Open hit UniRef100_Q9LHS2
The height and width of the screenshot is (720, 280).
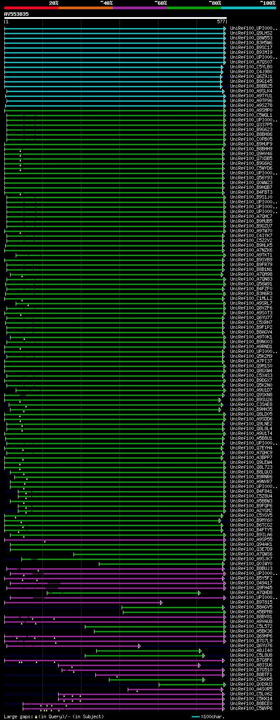[x=251, y=33]
